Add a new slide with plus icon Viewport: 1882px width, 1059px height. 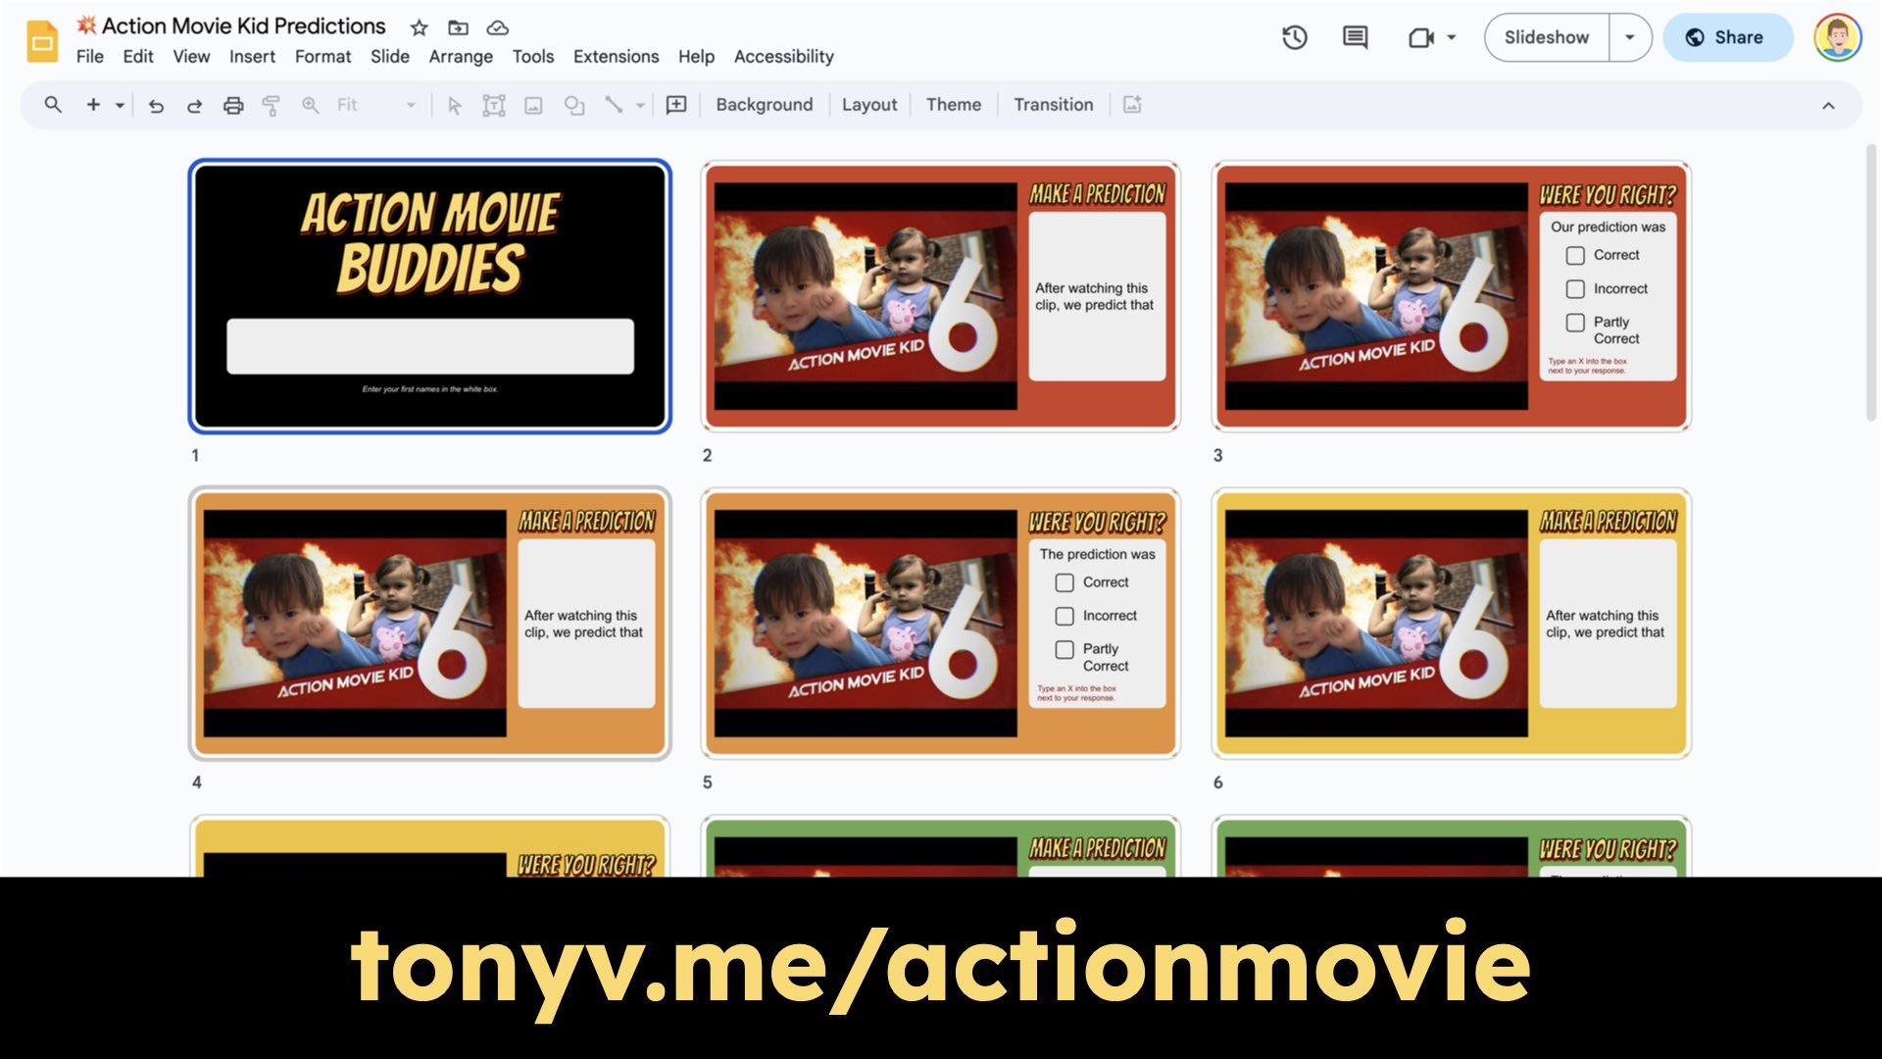(93, 105)
